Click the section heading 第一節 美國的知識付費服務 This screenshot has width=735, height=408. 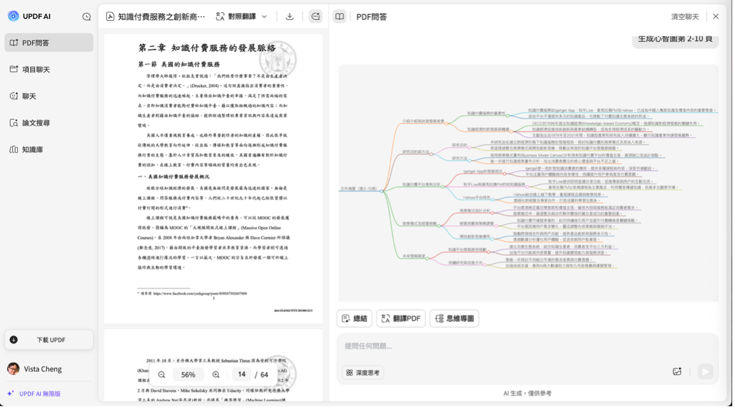pos(179,64)
